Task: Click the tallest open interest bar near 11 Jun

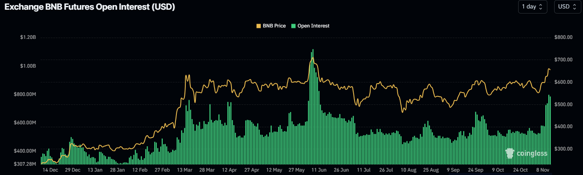Action: coord(313,107)
